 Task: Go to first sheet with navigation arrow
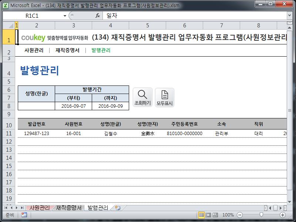point(6,208)
